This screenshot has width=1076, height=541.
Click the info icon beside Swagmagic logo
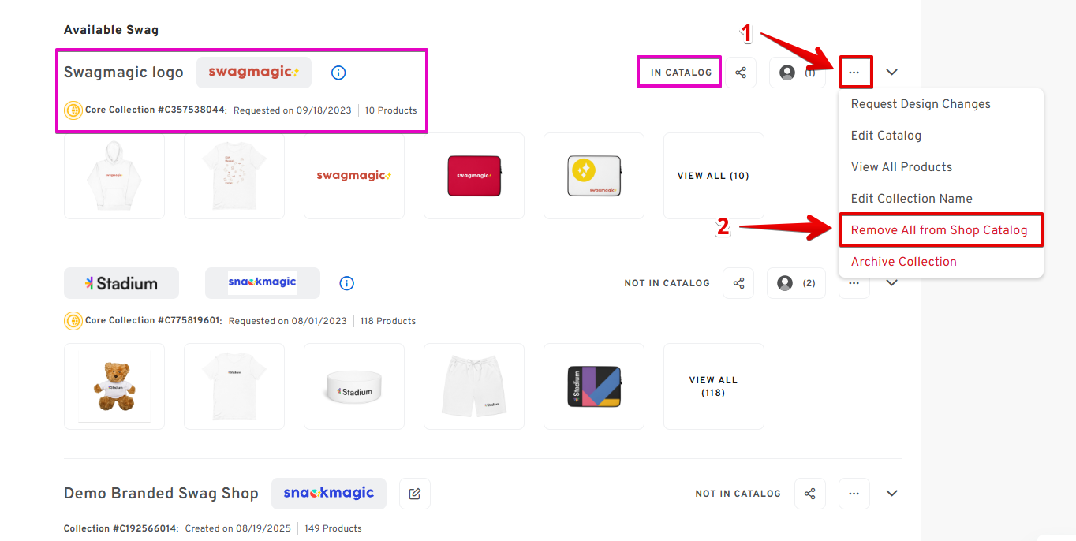coord(338,73)
